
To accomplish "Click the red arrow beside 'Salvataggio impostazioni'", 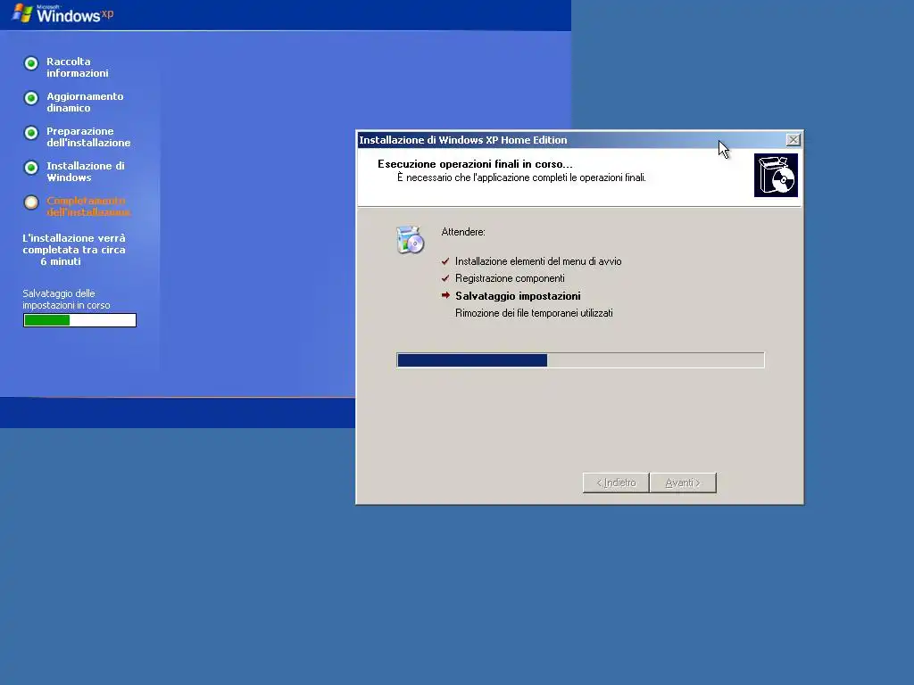I will [x=445, y=295].
